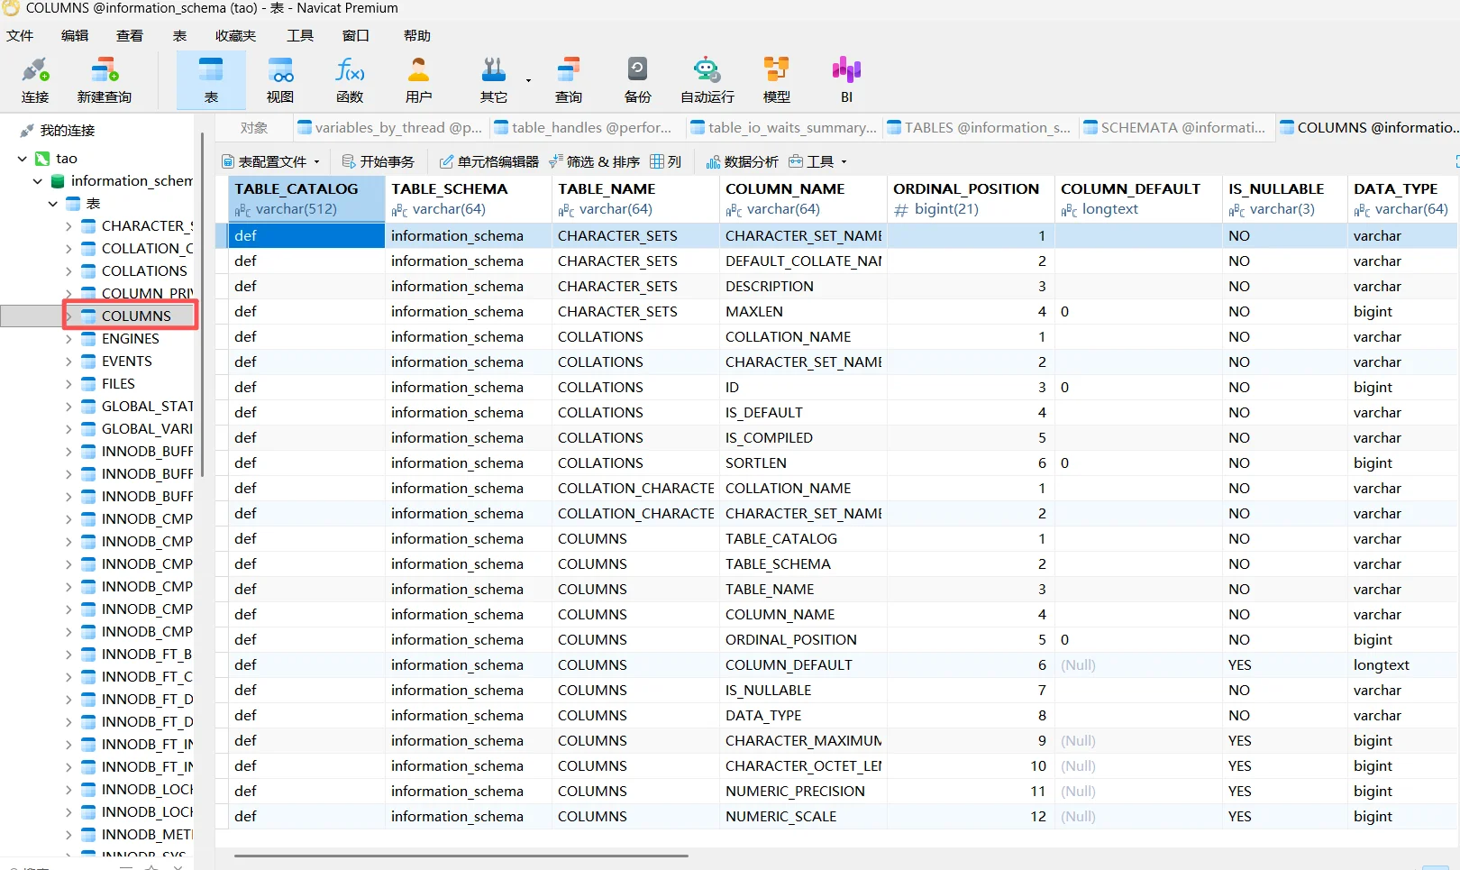
Task: Click the horizontal scrollbar below the data grid
Action: click(461, 856)
